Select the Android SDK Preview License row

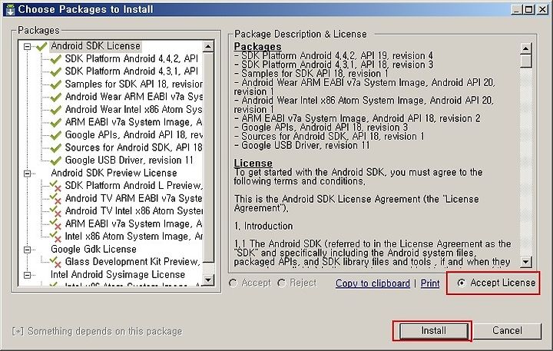tap(114, 173)
